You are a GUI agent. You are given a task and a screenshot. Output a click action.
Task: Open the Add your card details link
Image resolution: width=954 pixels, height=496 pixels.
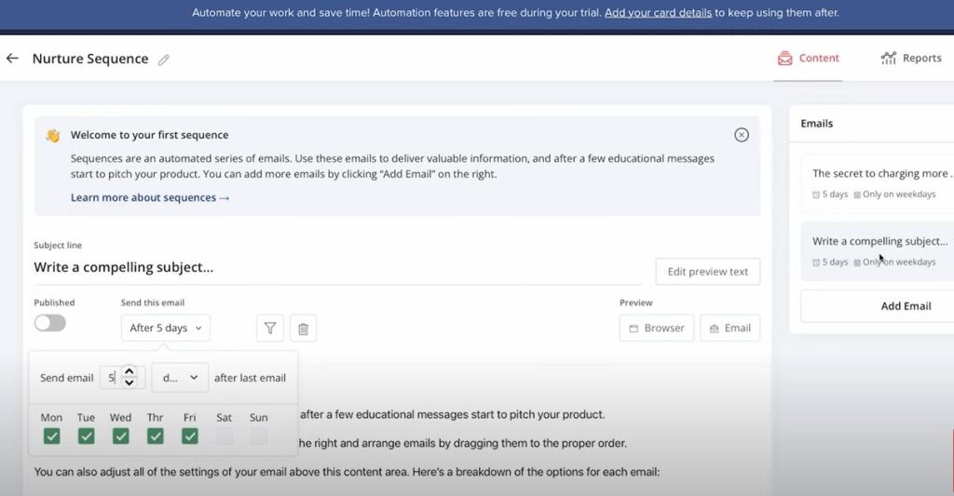click(658, 13)
